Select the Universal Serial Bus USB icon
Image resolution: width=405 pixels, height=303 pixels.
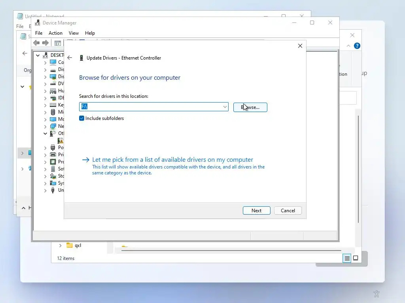tap(53, 190)
